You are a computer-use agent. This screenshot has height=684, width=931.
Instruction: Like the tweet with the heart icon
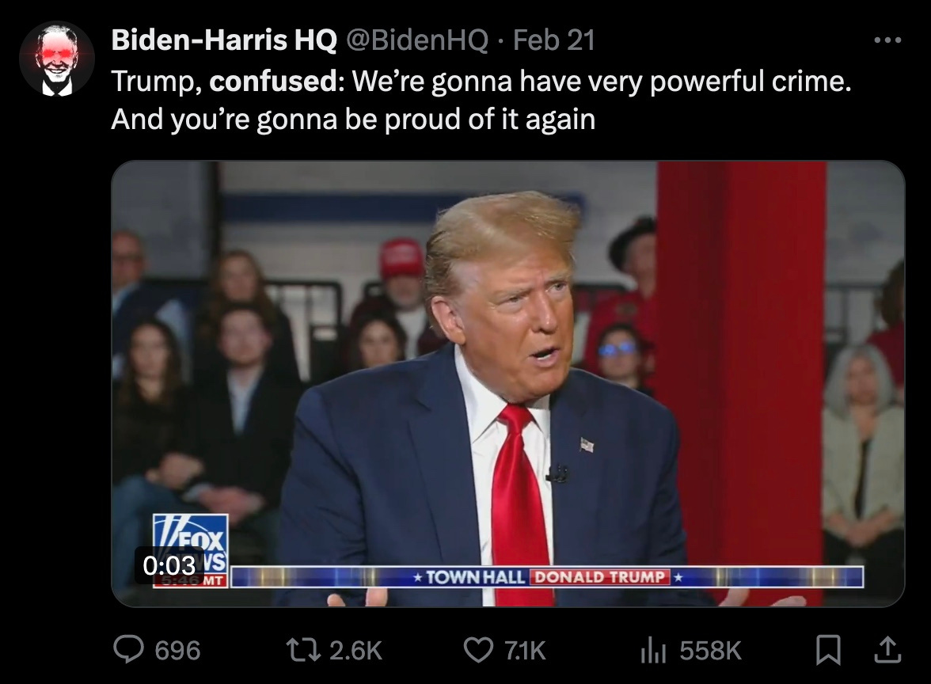click(478, 649)
